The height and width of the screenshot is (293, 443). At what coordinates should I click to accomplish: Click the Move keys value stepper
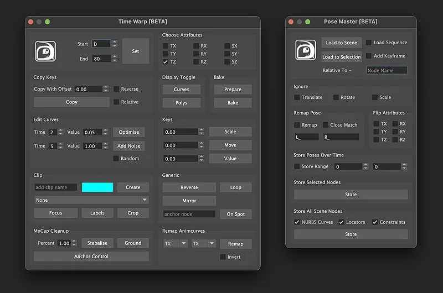[x=201, y=145]
